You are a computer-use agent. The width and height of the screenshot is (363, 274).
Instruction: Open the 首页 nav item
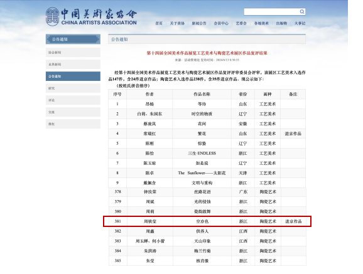pos(159,23)
